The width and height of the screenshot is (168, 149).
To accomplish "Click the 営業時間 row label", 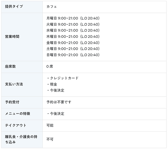I will [x=12, y=37].
